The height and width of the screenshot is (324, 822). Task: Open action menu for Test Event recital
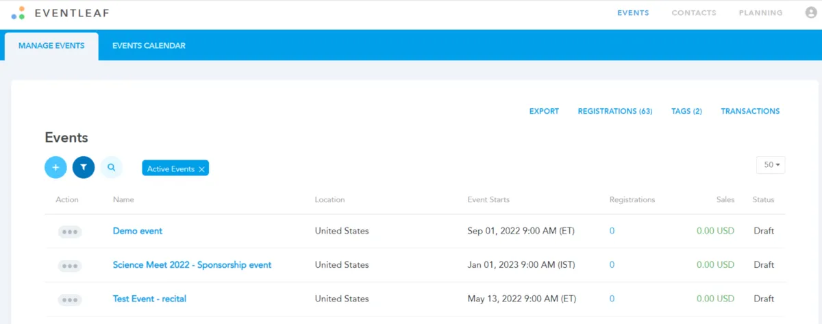point(70,299)
